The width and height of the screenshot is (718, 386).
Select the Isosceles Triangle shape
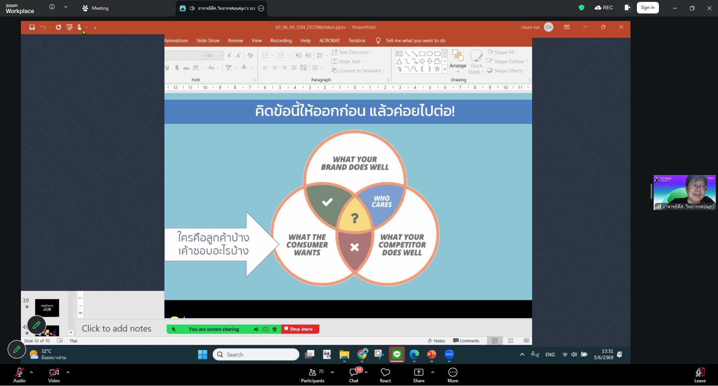point(399,61)
